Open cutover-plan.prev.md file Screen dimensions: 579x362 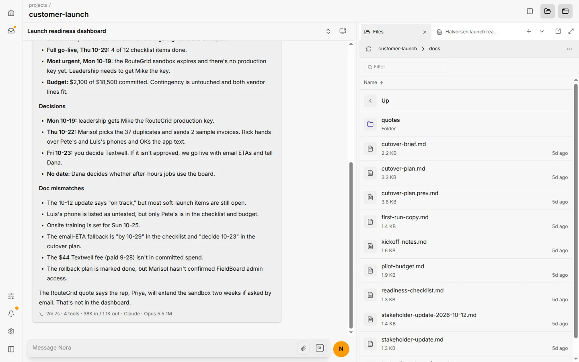466,197
